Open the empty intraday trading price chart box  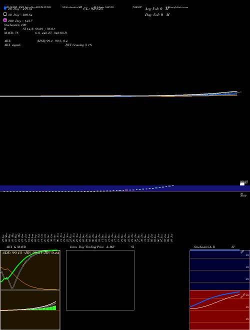tap(100, 280)
